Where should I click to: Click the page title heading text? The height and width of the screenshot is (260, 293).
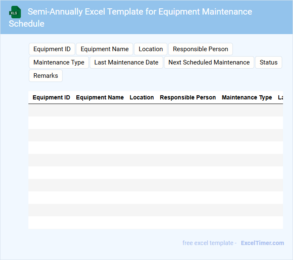[140, 12]
